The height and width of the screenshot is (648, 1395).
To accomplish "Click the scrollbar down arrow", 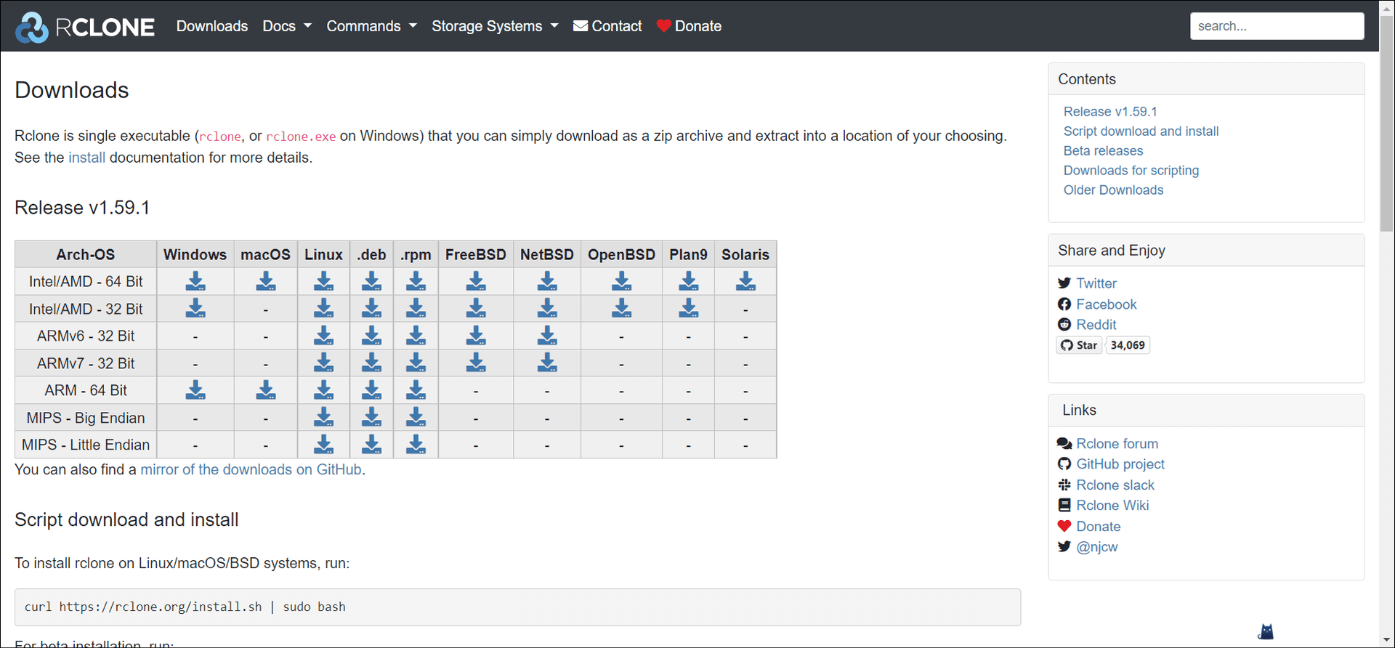I will pos(1387,641).
